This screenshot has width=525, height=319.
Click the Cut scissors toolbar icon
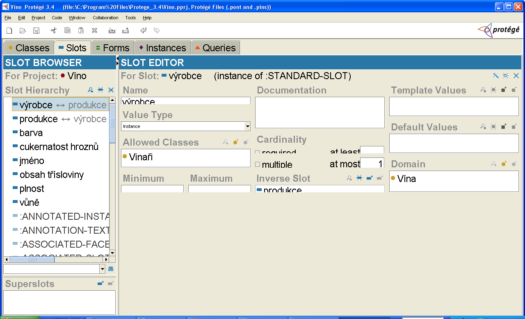tap(53, 30)
